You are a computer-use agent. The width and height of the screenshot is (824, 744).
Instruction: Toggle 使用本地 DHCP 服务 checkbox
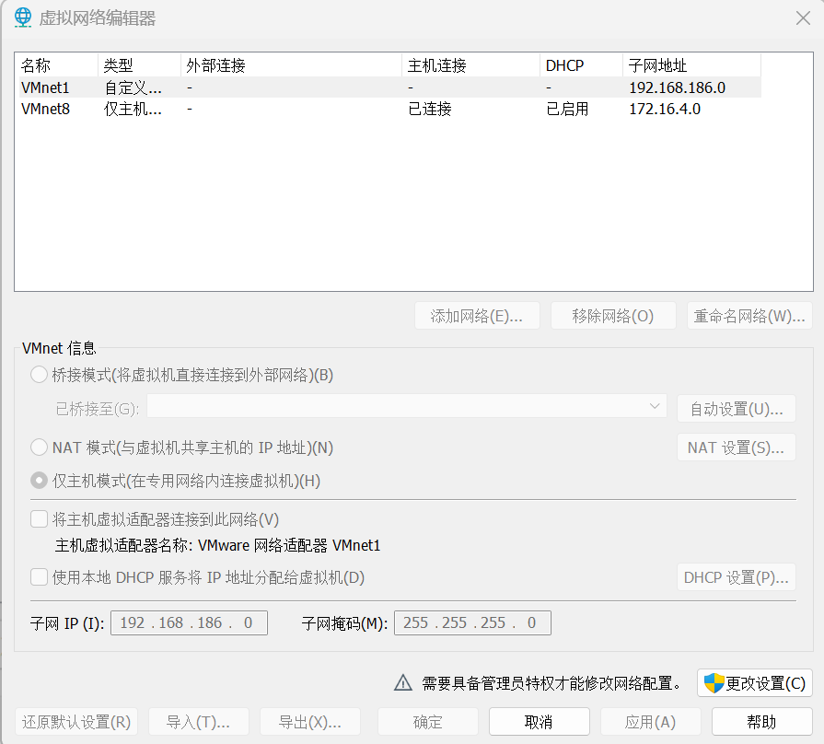(x=40, y=577)
